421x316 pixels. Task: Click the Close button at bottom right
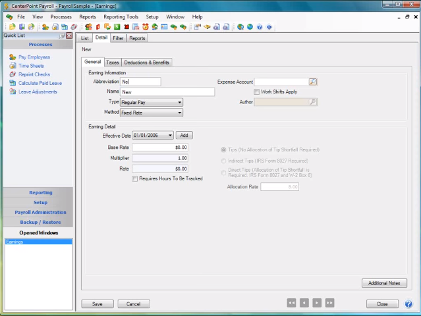coord(382,304)
